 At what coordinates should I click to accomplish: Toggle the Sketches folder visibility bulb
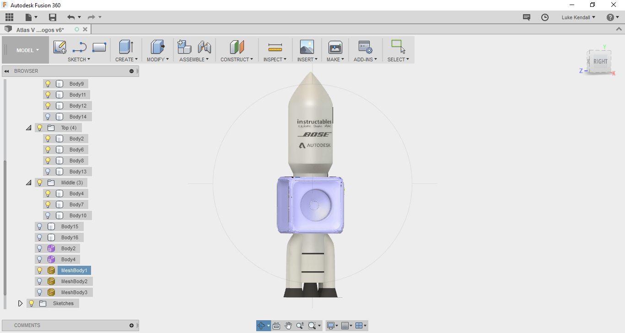pyautogui.click(x=31, y=303)
